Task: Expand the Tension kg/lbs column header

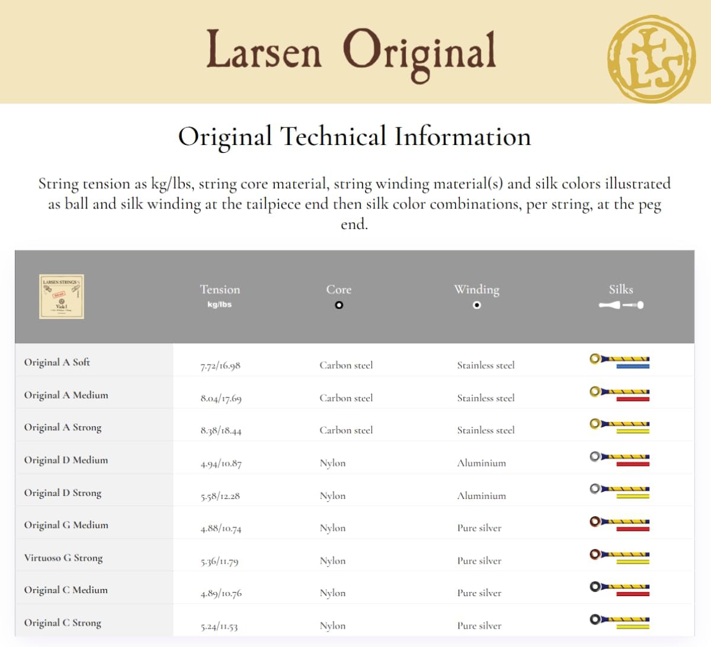Action: pos(220,295)
